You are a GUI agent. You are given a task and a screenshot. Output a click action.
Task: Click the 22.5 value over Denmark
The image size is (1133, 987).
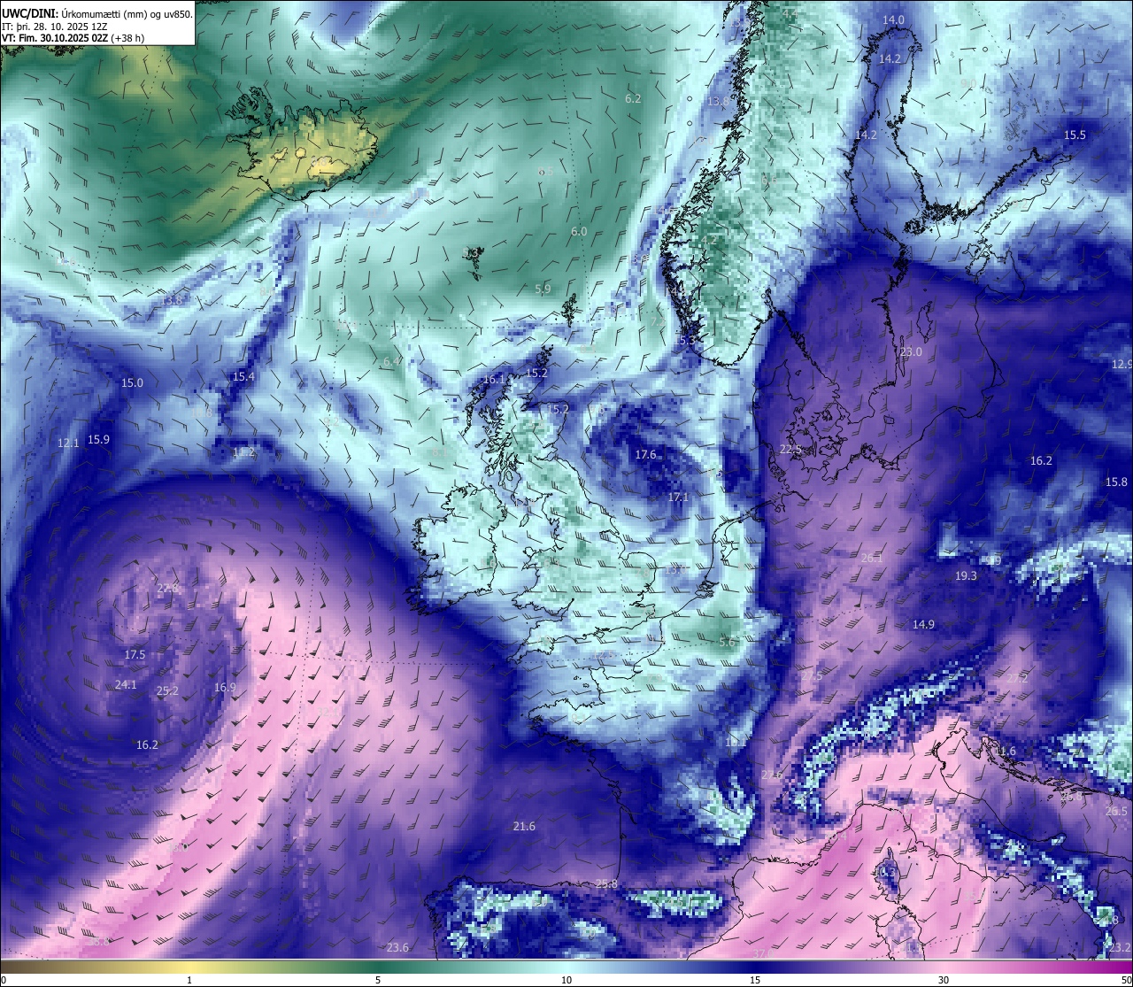click(x=790, y=449)
